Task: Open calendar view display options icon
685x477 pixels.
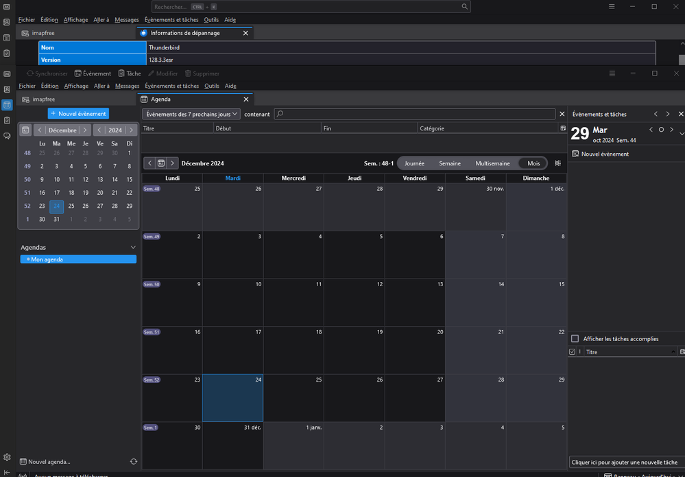Action: tap(557, 163)
